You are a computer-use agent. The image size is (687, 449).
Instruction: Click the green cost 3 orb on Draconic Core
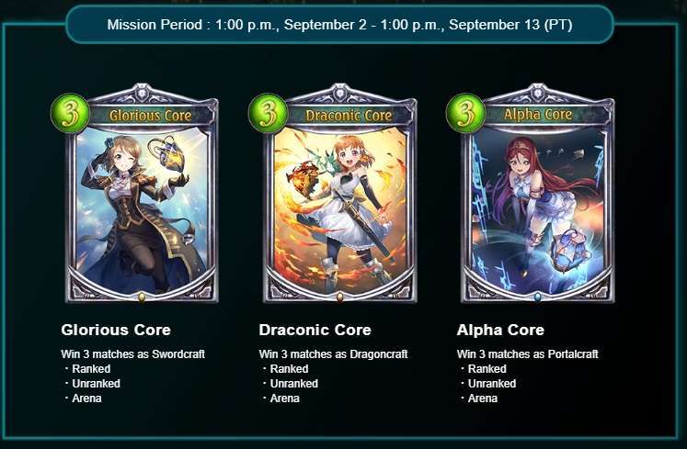269,113
